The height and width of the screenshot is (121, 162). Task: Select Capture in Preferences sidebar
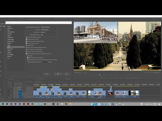(x=9, y=36)
